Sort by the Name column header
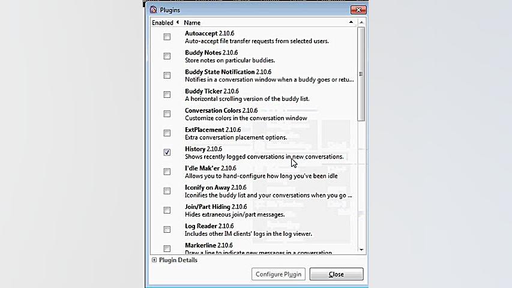512x288 pixels. pos(269,23)
